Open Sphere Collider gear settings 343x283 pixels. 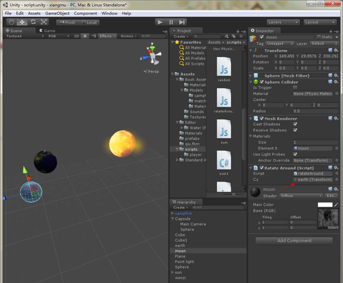click(x=336, y=82)
